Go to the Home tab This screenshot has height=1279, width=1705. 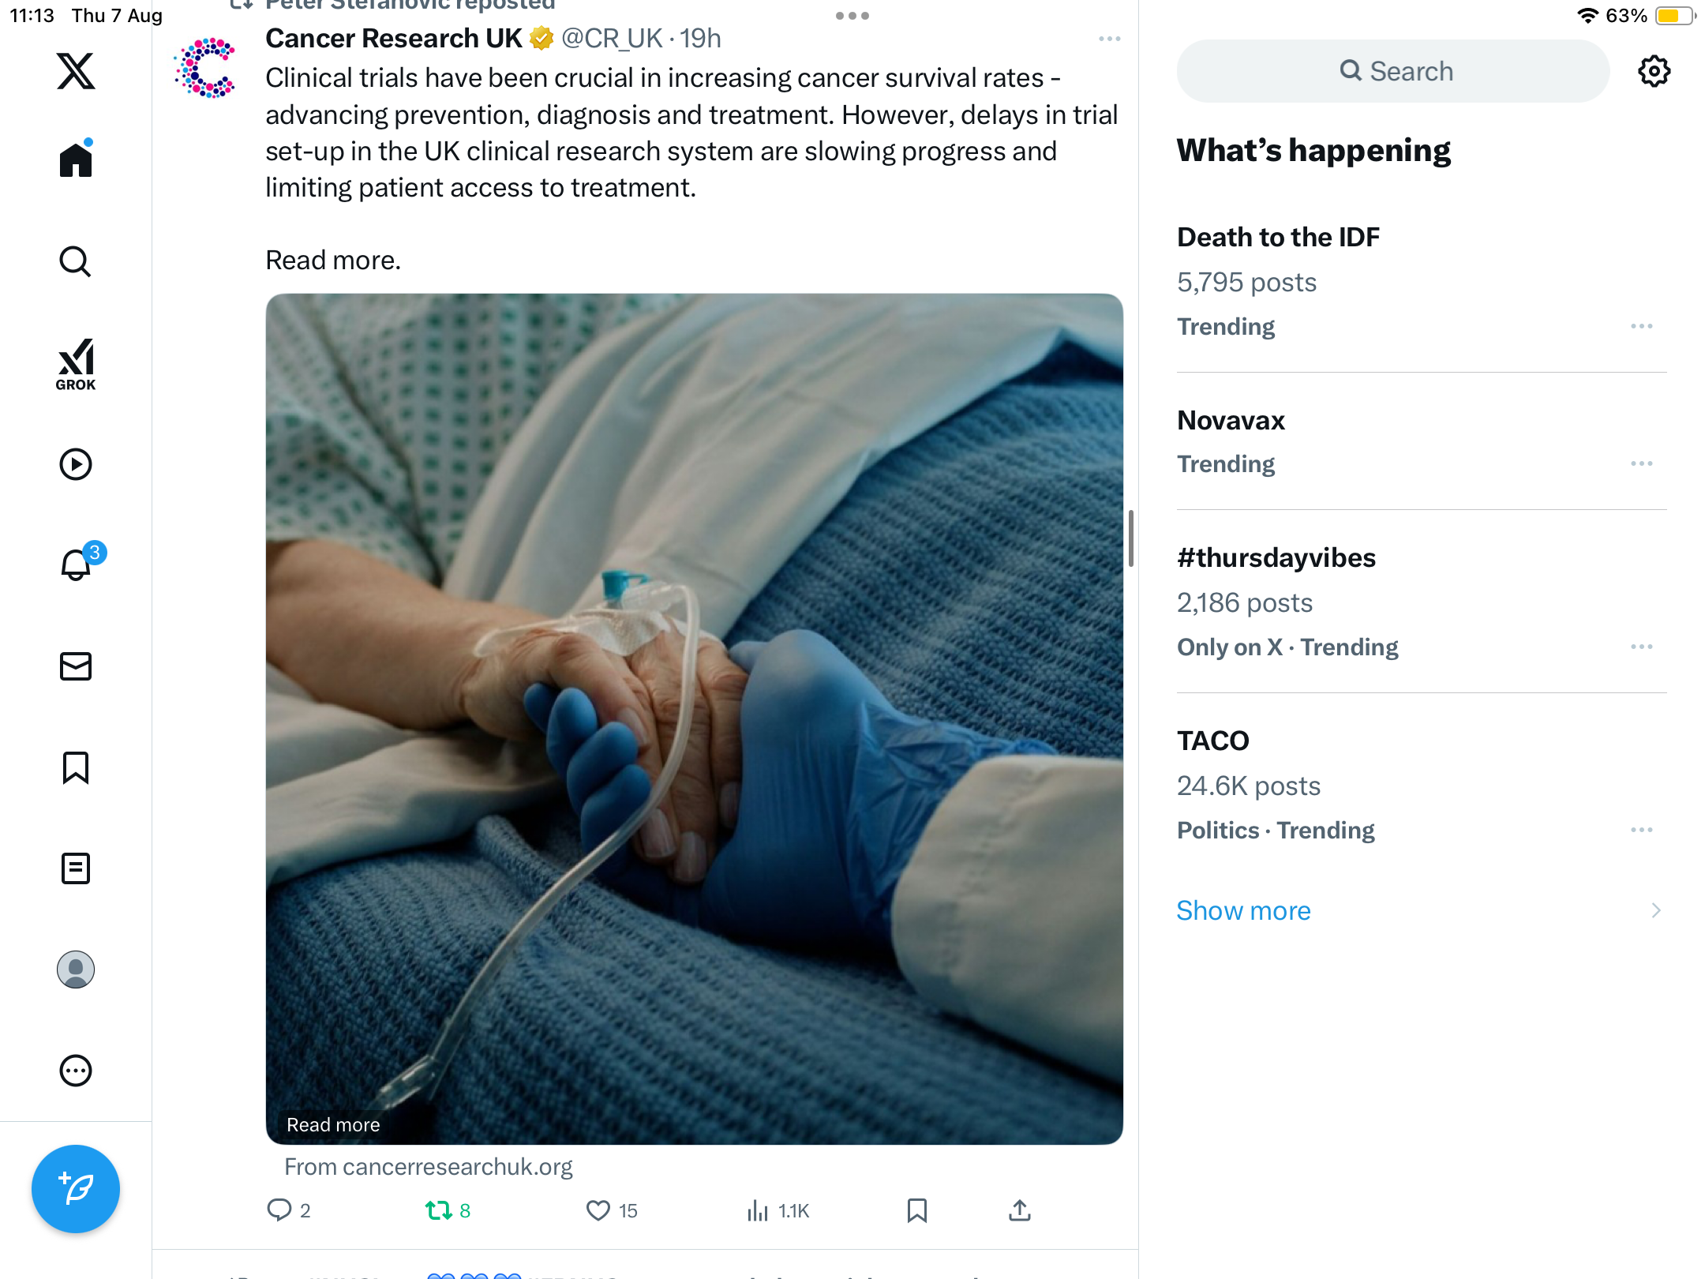(76, 160)
